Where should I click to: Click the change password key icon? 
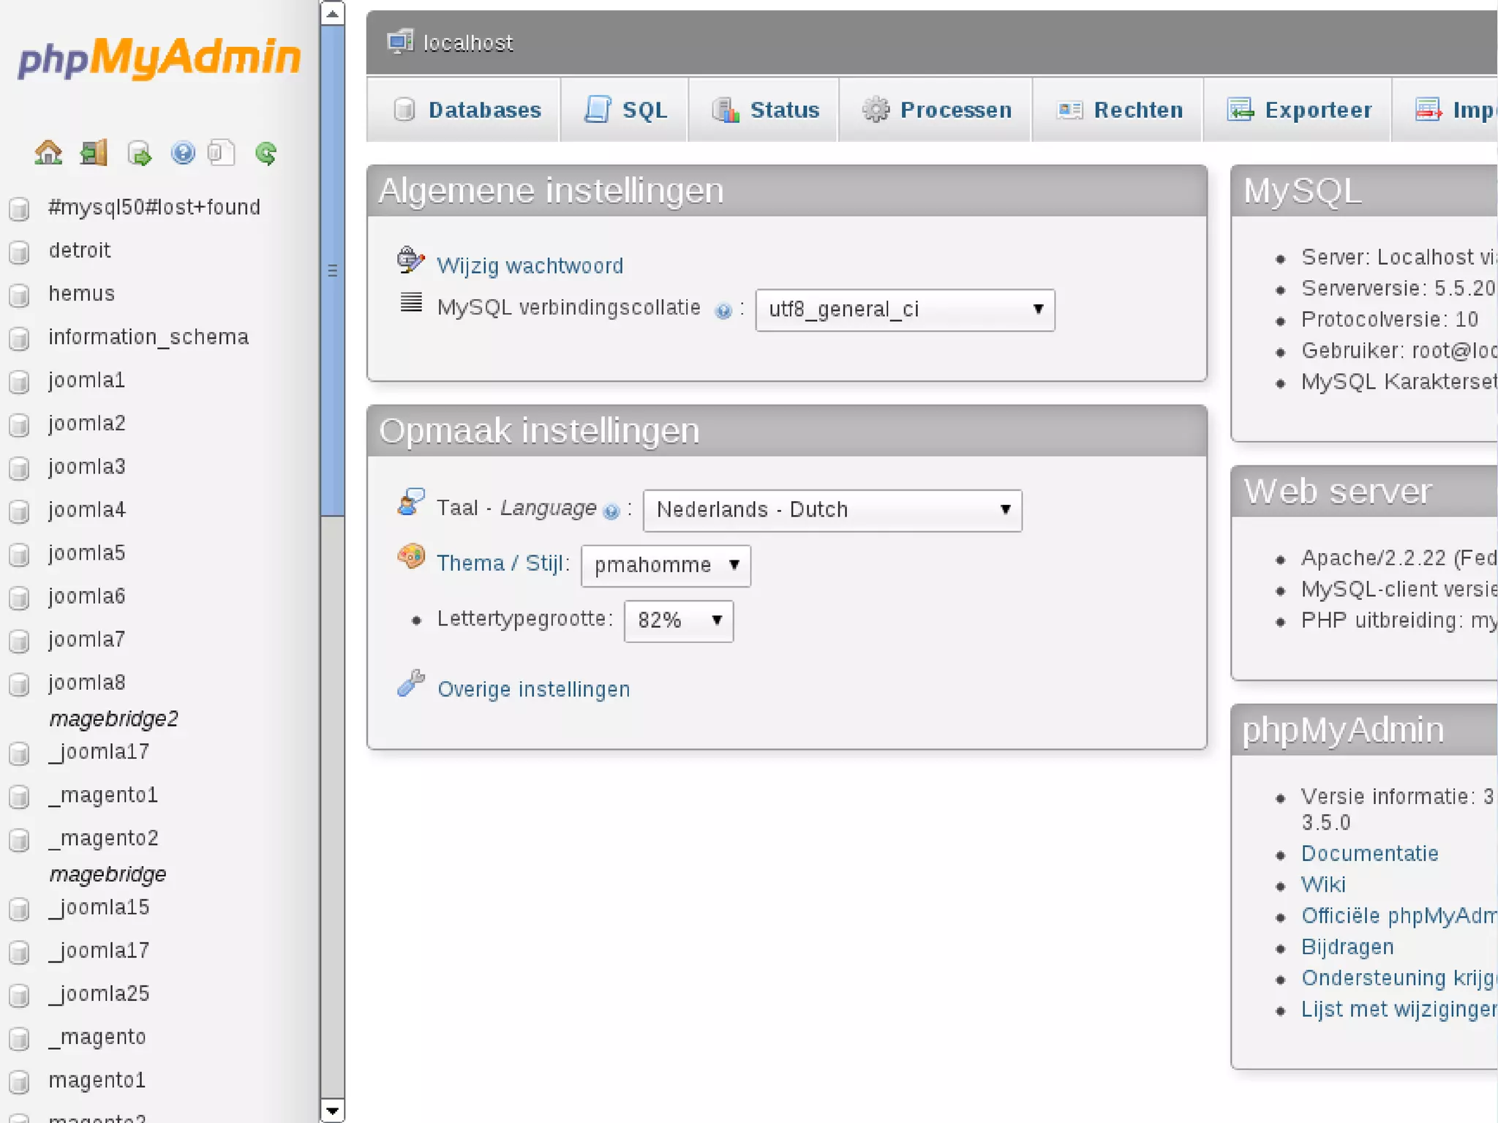coord(410,260)
